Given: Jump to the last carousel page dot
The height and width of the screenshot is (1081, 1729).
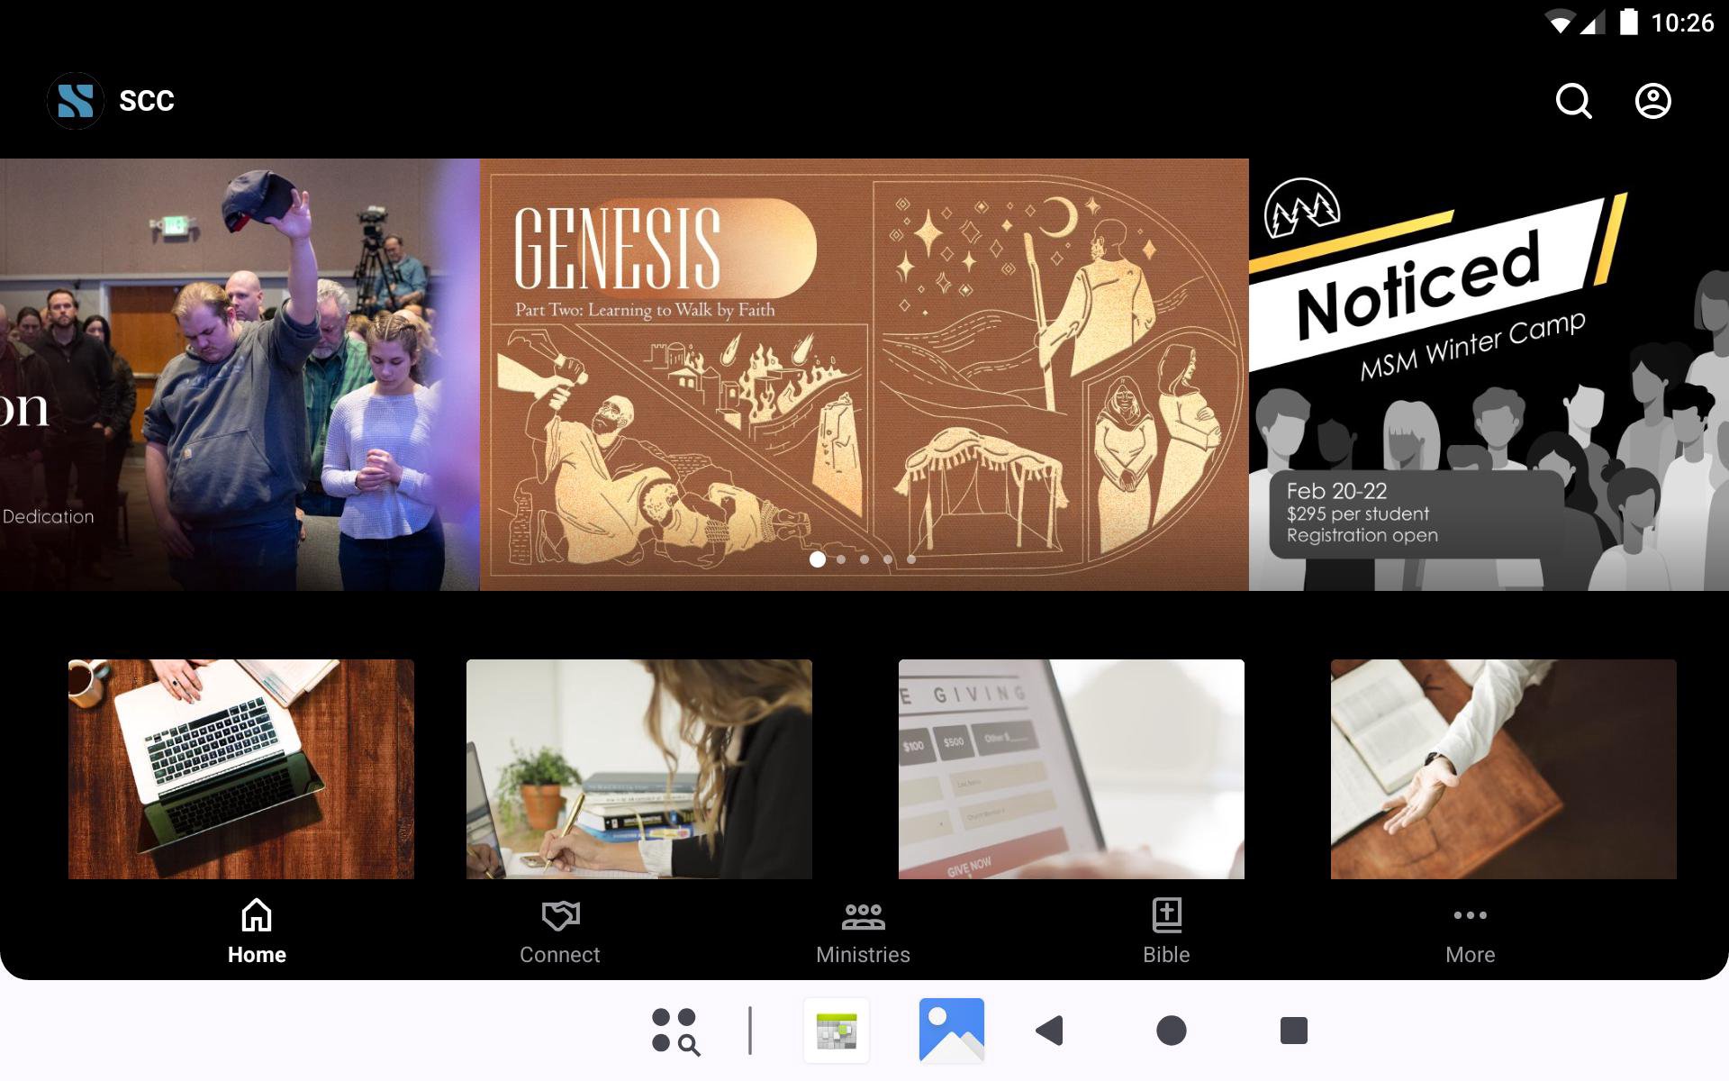Looking at the screenshot, I should (911, 559).
